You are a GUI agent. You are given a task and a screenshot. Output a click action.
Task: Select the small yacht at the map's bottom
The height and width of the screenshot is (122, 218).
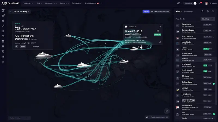pos(58,86)
